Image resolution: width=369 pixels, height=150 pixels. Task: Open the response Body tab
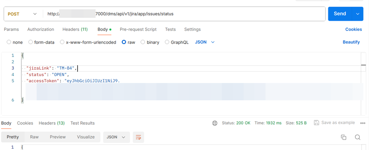pos(6,123)
